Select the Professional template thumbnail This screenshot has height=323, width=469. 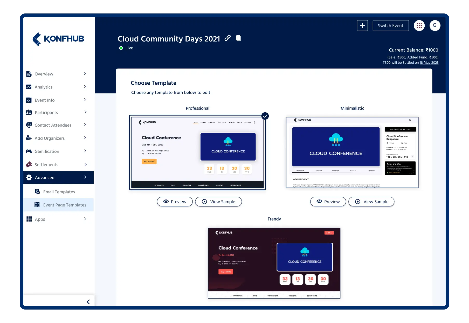(197, 152)
